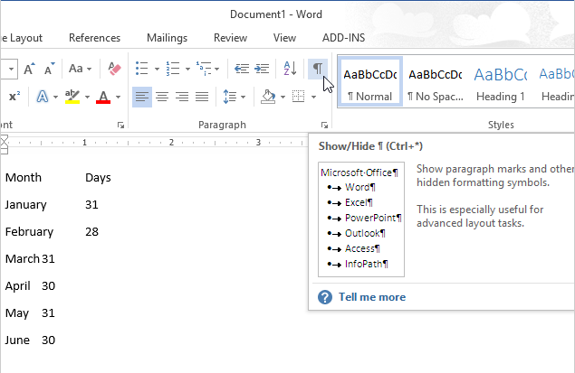This screenshot has width=575, height=373.
Task: Click the Shrink Font icon
Action: point(51,69)
